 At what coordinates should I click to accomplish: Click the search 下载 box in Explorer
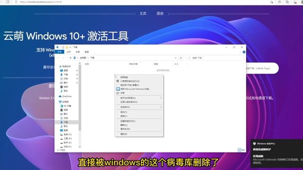(214, 58)
